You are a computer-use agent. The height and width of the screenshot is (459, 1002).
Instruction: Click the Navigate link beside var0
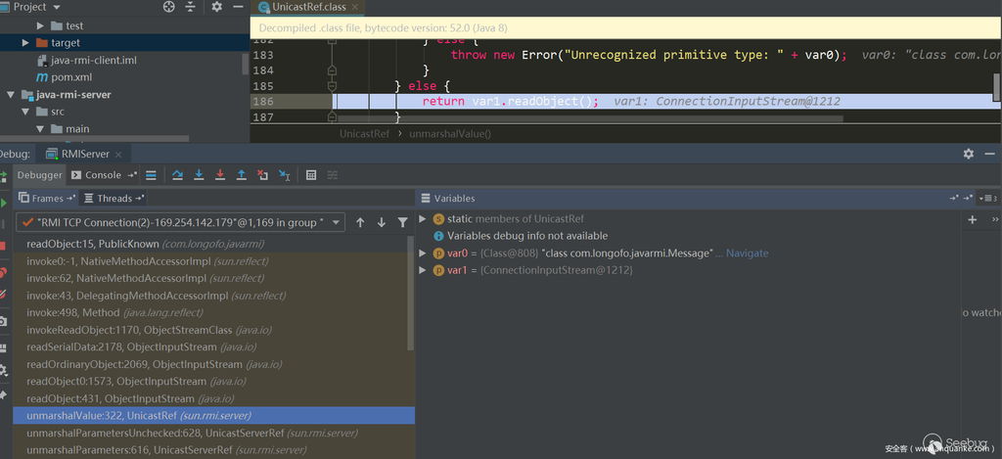[x=747, y=253]
